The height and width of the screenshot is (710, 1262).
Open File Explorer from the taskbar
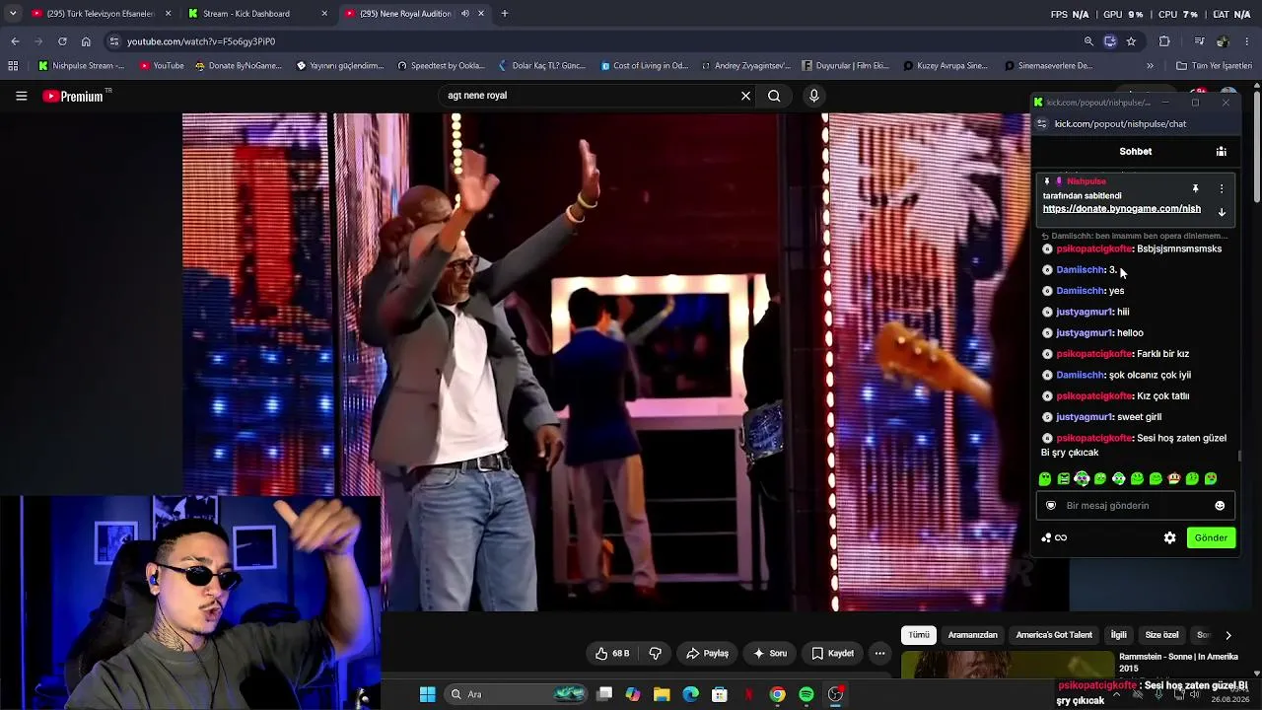(x=662, y=694)
